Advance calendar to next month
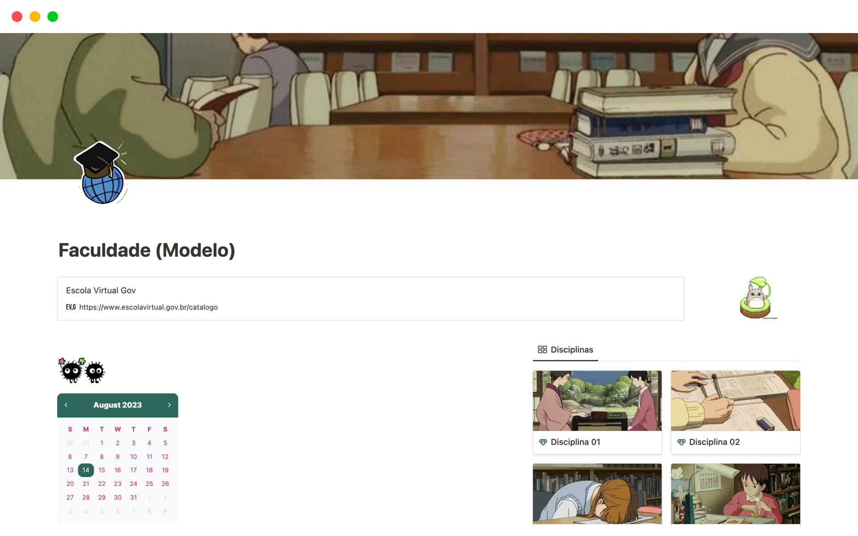 [x=169, y=405]
